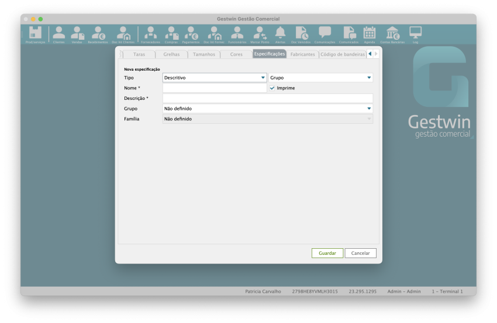Open Contas Bancárias bank icon
The image size is (497, 323).
tap(392, 34)
